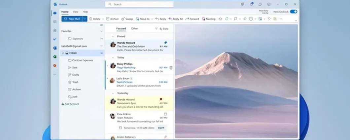
Task: Switch to the View ribbon tab
Action: point(76,12)
